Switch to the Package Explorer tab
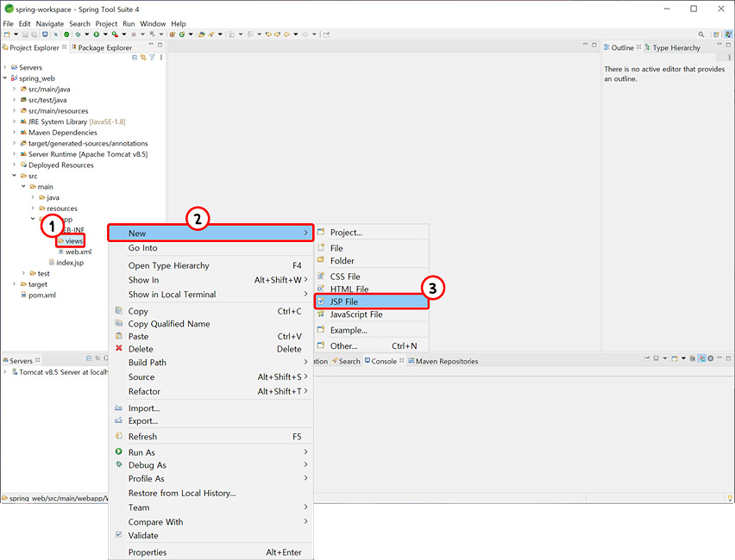735x560 pixels. (101, 47)
